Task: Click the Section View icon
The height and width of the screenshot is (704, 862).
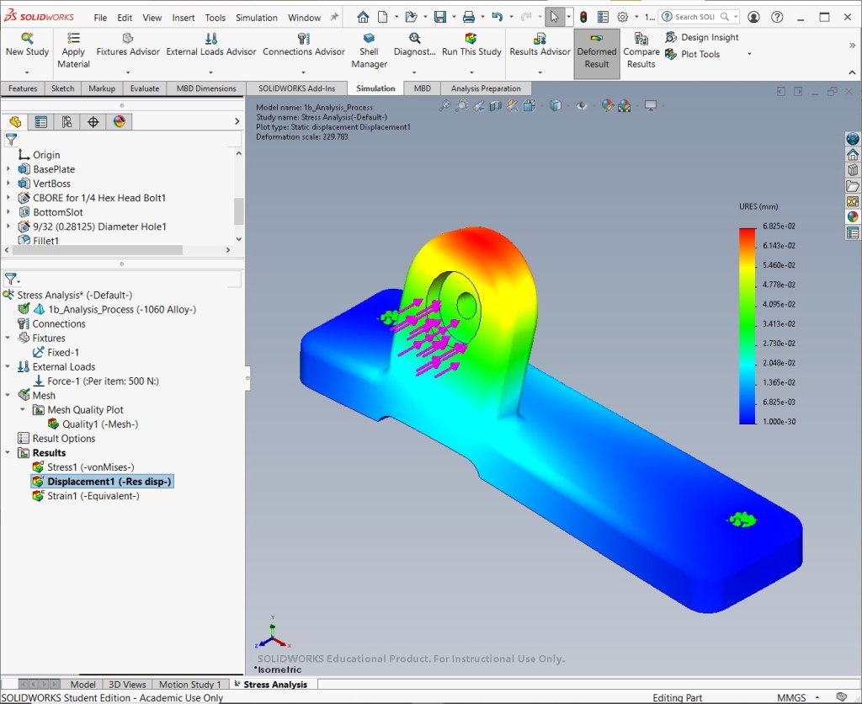Action: point(495,105)
